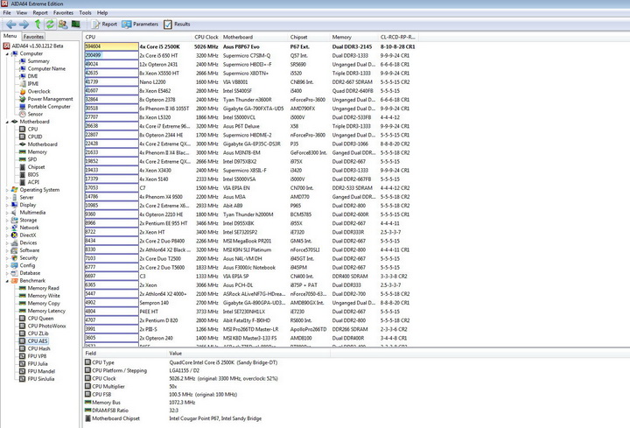Open the Memory Read benchmark
630x428 pixels.
pyautogui.click(x=43, y=288)
